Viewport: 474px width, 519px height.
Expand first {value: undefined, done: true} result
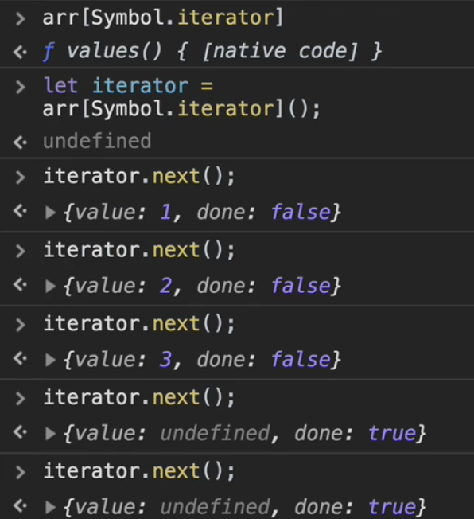point(50,434)
